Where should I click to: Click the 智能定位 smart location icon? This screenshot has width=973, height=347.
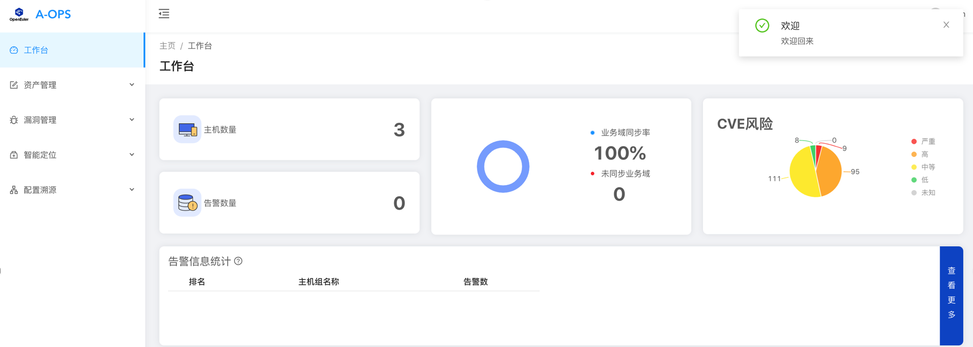click(13, 154)
